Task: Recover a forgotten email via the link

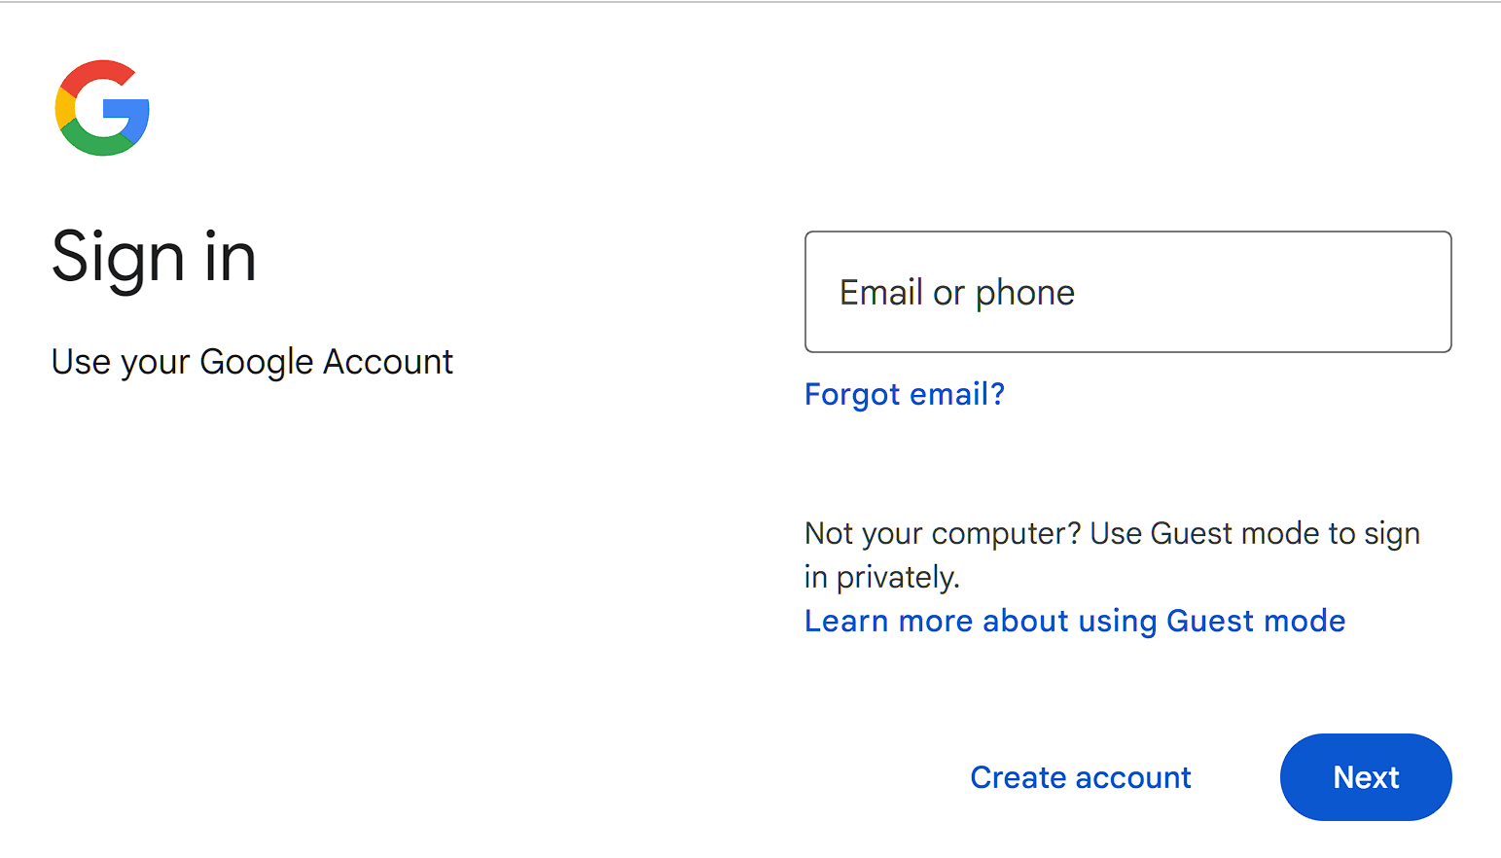Action: 904,394
